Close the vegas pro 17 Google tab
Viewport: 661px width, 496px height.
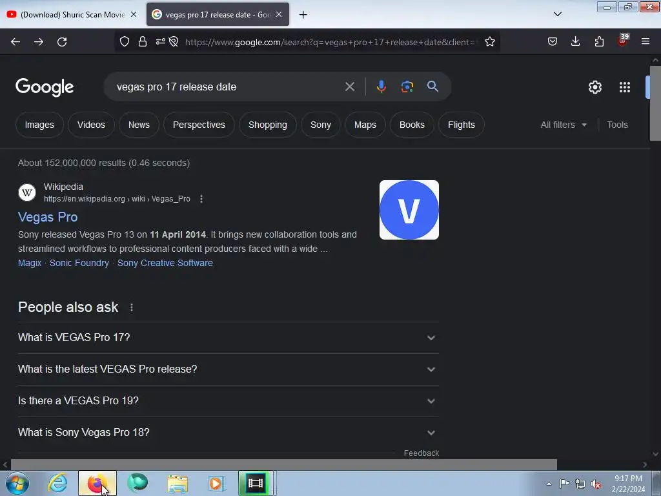coord(279,14)
